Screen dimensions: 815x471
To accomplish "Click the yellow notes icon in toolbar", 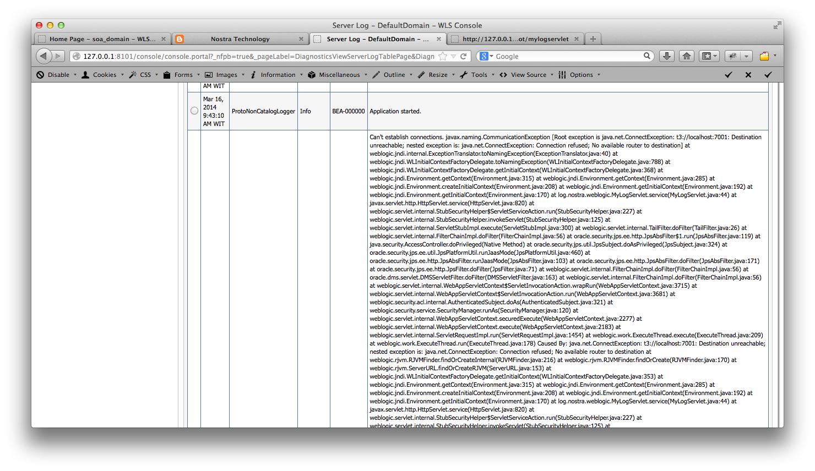I will click(x=764, y=56).
